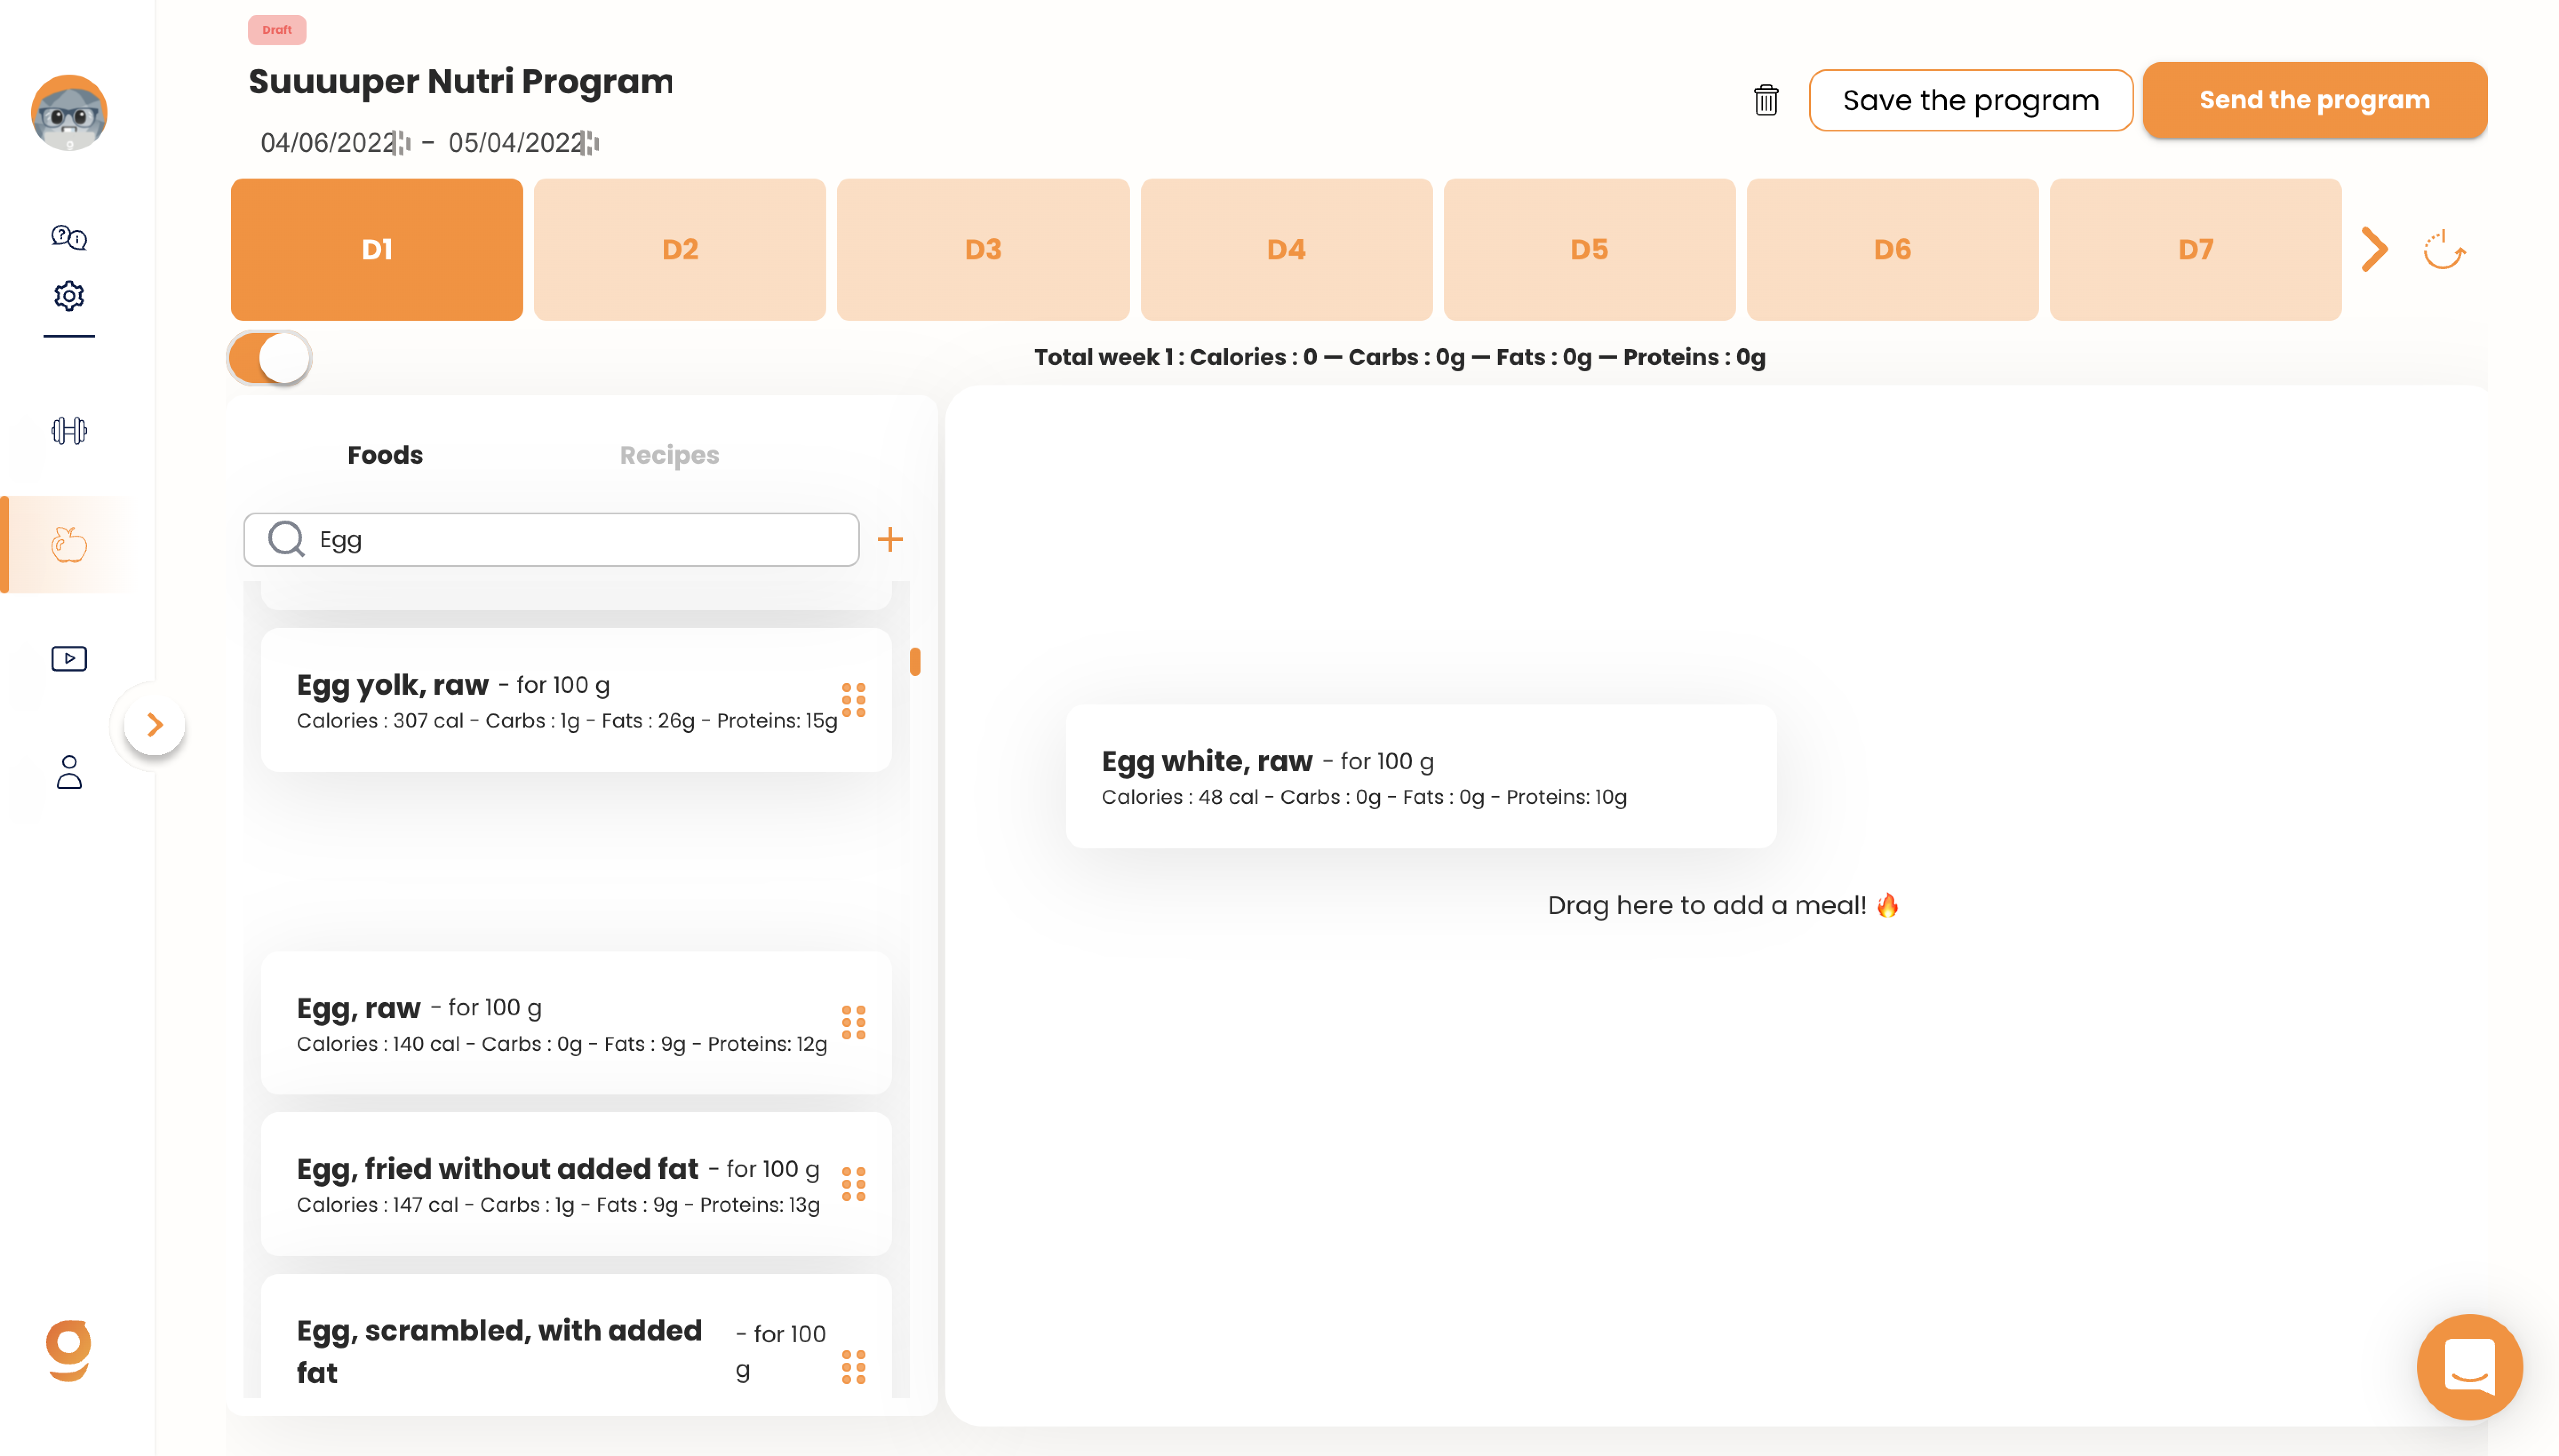This screenshot has height=1456, width=2559.
Task: Open the clients person sidebar icon
Action: click(x=69, y=772)
